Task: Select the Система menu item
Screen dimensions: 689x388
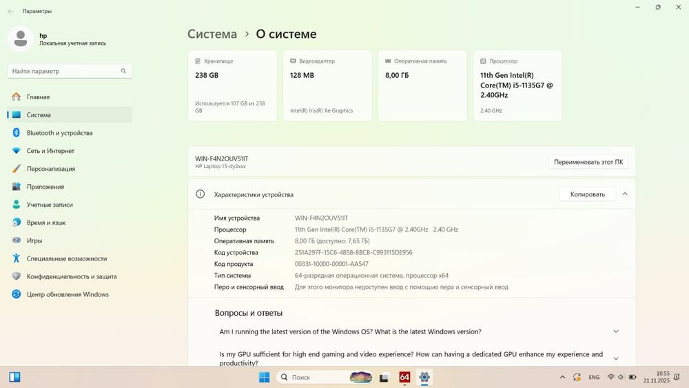Action: pyautogui.click(x=70, y=114)
